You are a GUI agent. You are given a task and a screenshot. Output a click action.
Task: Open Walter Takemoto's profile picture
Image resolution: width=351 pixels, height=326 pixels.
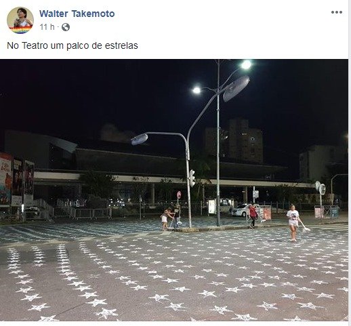coord(20,20)
